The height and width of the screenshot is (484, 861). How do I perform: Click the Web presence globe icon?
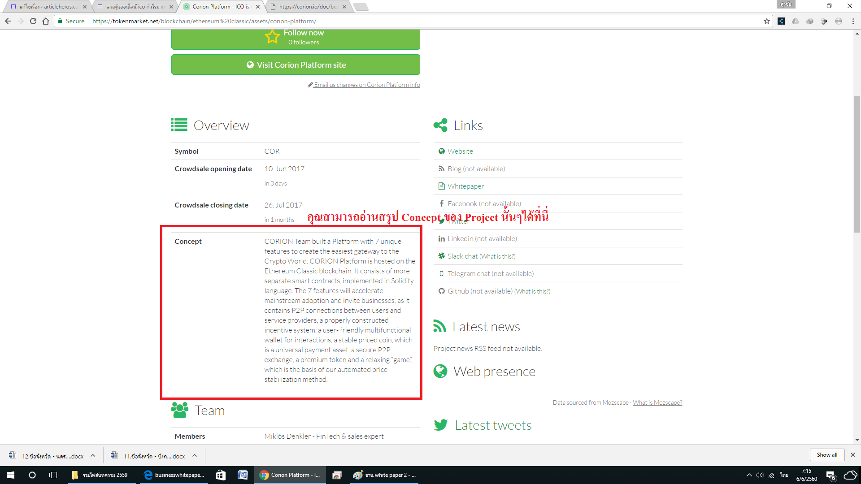[440, 371]
